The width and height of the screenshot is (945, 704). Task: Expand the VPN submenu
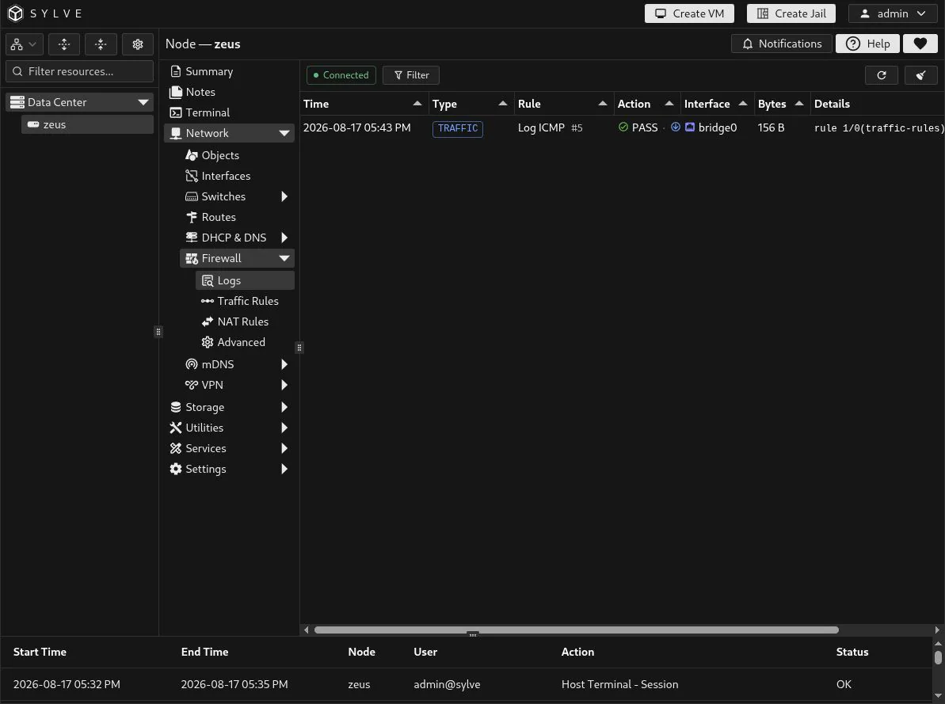coord(284,385)
